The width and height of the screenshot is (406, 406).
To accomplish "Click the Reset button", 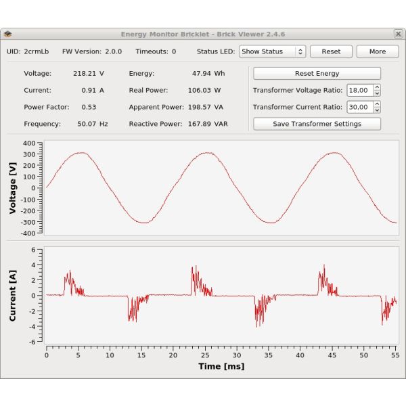I will (x=331, y=51).
